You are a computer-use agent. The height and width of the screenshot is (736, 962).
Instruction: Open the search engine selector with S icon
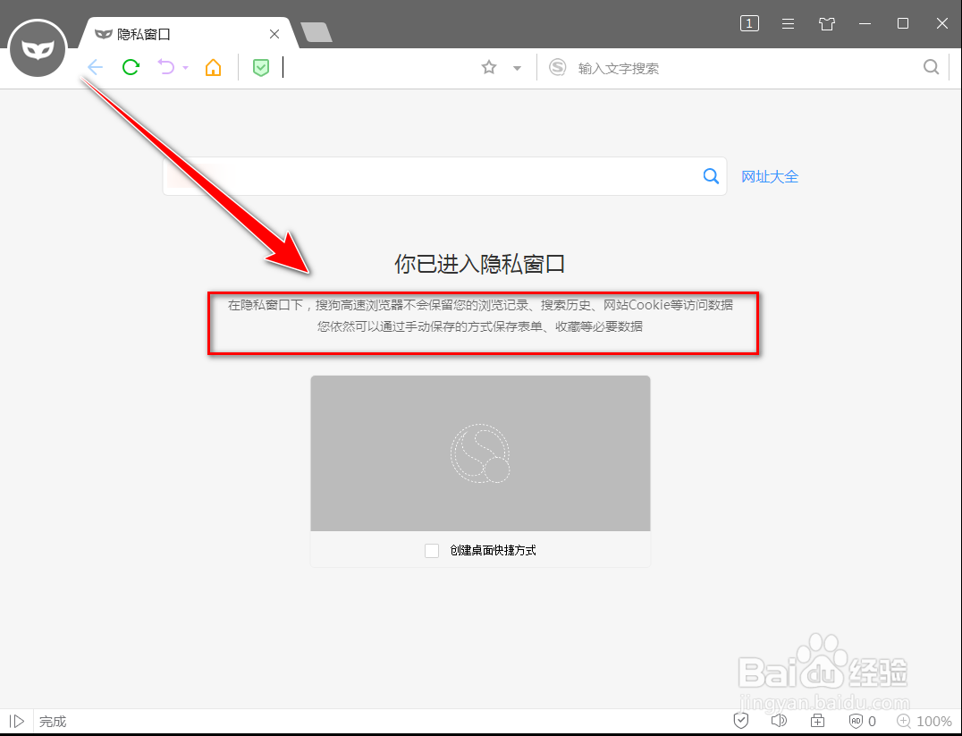pos(557,67)
